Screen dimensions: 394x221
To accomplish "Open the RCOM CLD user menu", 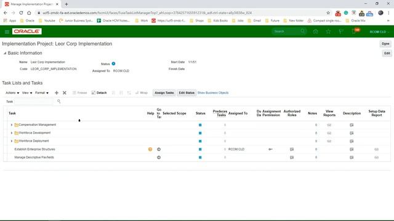I will click(379, 32).
